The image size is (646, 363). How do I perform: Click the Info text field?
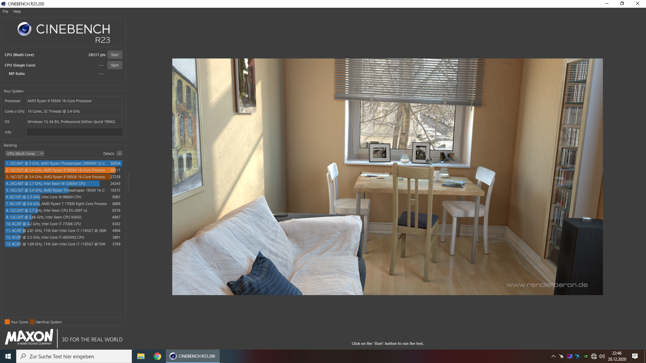(x=74, y=132)
